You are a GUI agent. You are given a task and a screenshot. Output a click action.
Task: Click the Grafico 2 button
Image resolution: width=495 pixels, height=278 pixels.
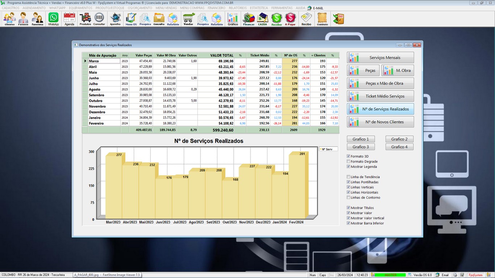click(x=399, y=139)
